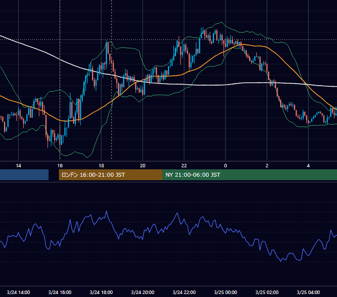
Task: Click the hour label 4 on price chart axis
Action: 308,166
